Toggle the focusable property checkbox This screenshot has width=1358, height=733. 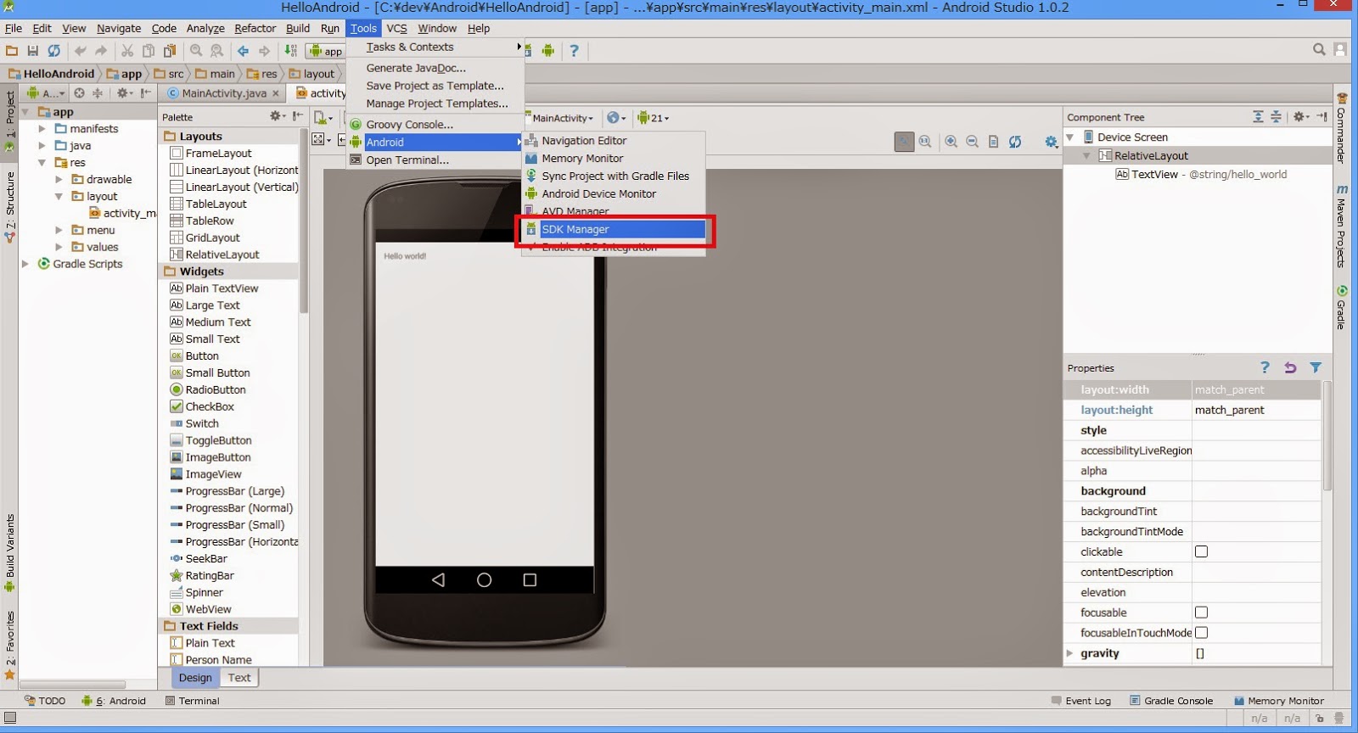pos(1201,613)
